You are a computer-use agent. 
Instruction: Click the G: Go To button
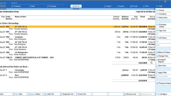point(76,6)
